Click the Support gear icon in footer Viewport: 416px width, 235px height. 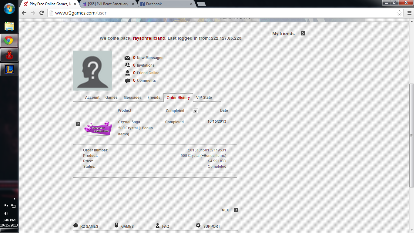click(198, 225)
